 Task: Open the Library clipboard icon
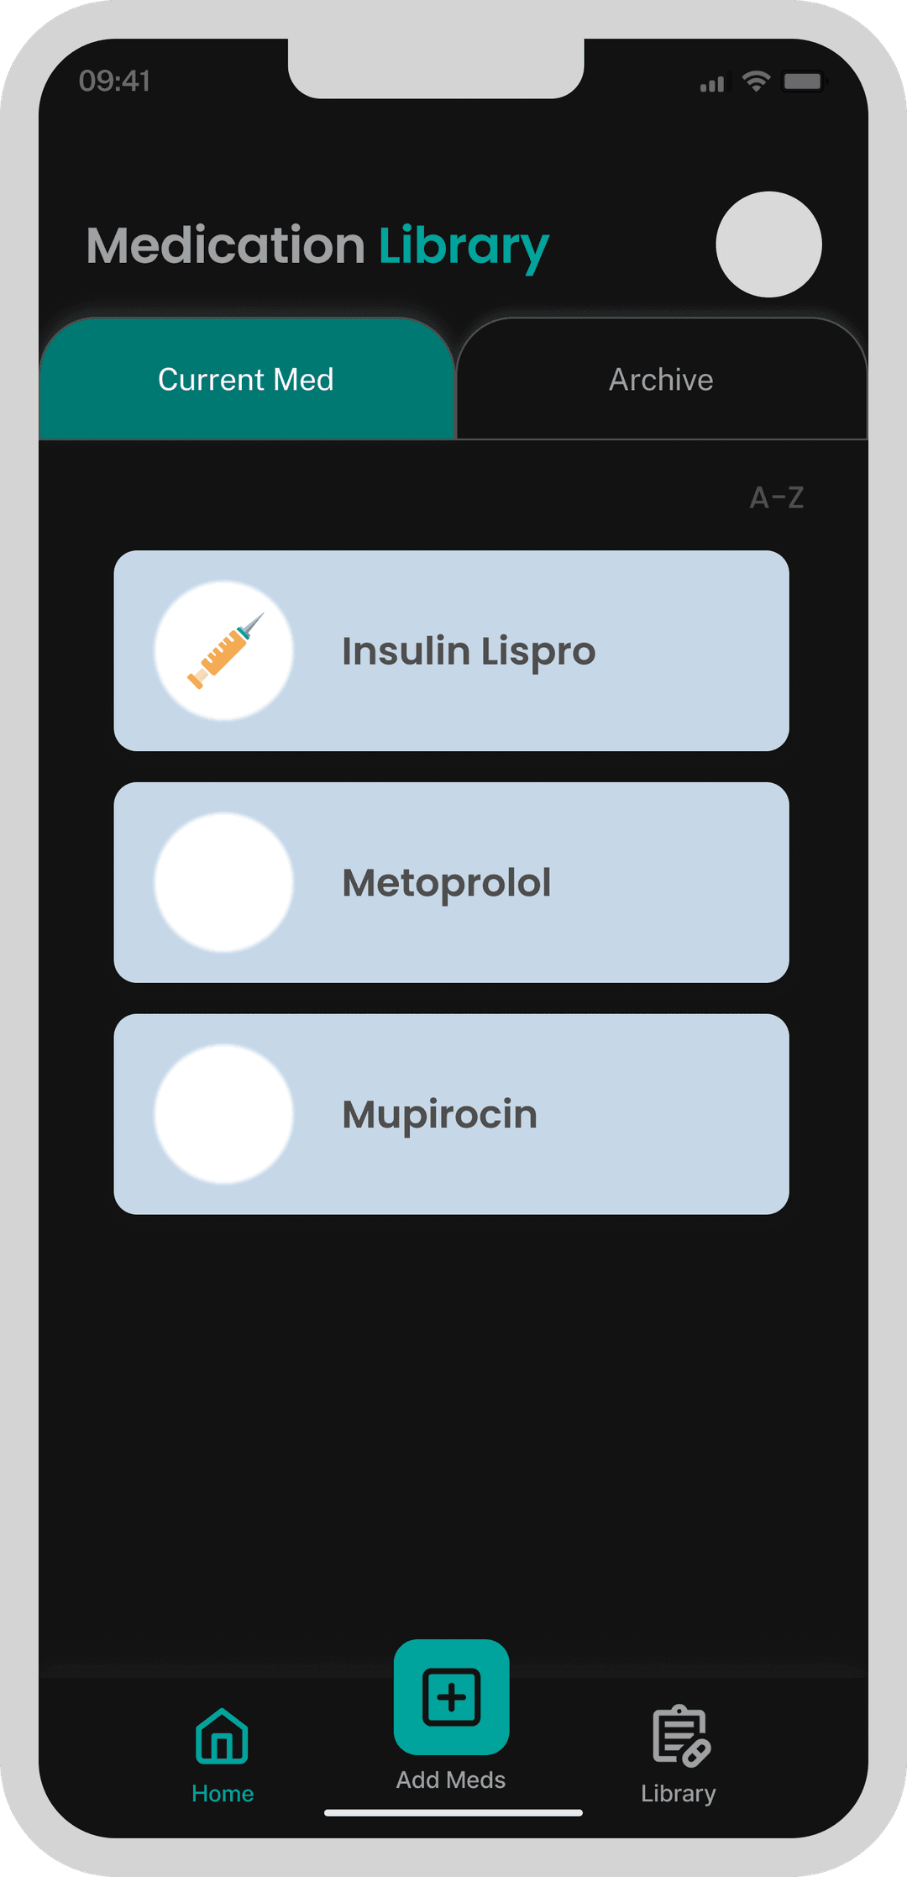pyautogui.click(x=681, y=1736)
